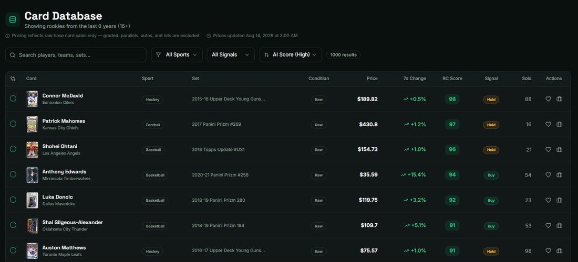The image size is (578, 262).
Task: Select the Shohei Ohtani row circle
Action: point(13,149)
